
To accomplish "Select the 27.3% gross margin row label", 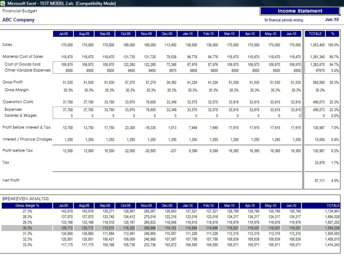I will (x=27, y=211).
